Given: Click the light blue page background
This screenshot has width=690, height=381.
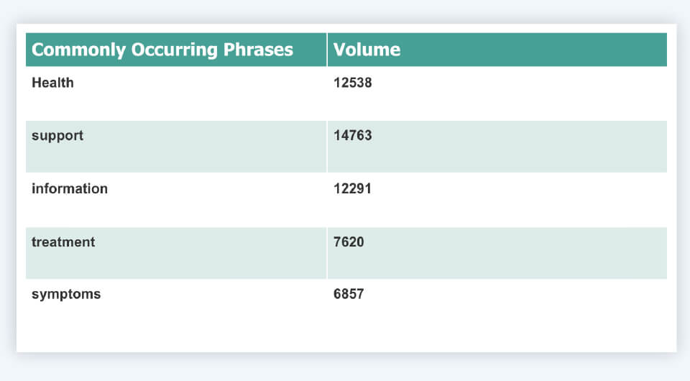Looking at the screenshot, I should (345, 368).
